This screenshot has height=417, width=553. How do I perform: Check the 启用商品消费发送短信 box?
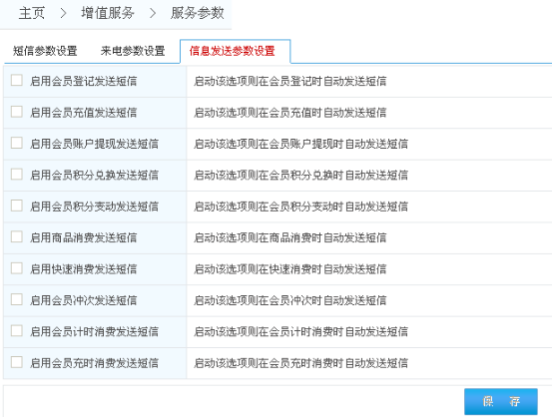pos(17,236)
